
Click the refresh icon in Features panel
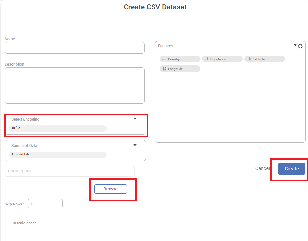pos(301,46)
